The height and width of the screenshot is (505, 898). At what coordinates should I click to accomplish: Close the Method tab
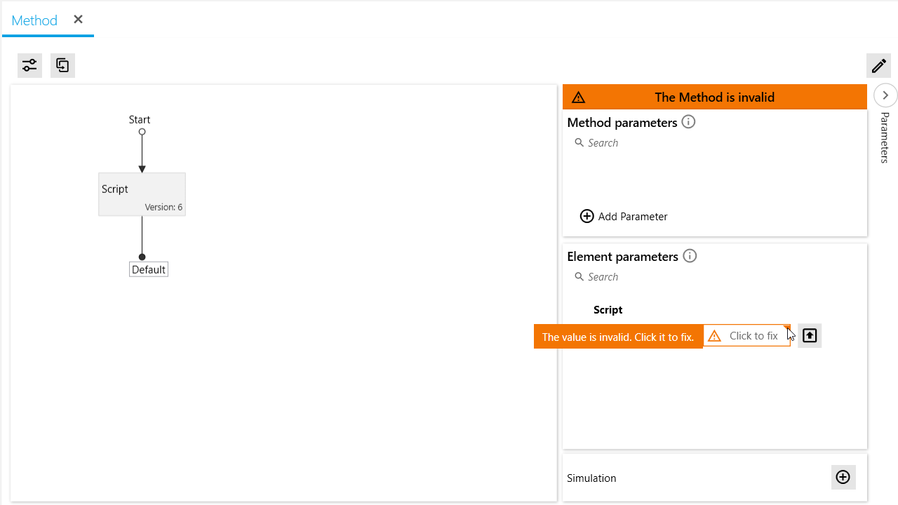pyautogui.click(x=79, y=20)
